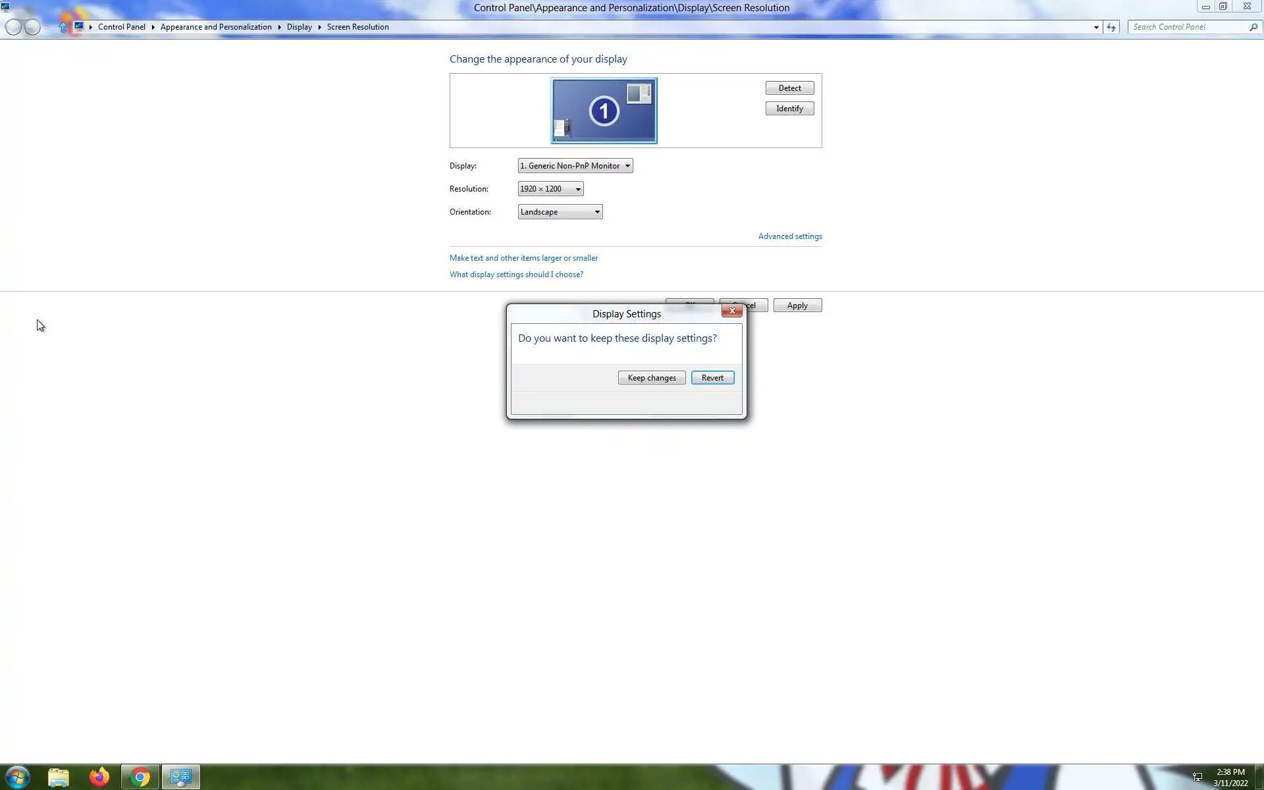
Task: Open the Windows Start orb
Action: (x=17, y=777)
